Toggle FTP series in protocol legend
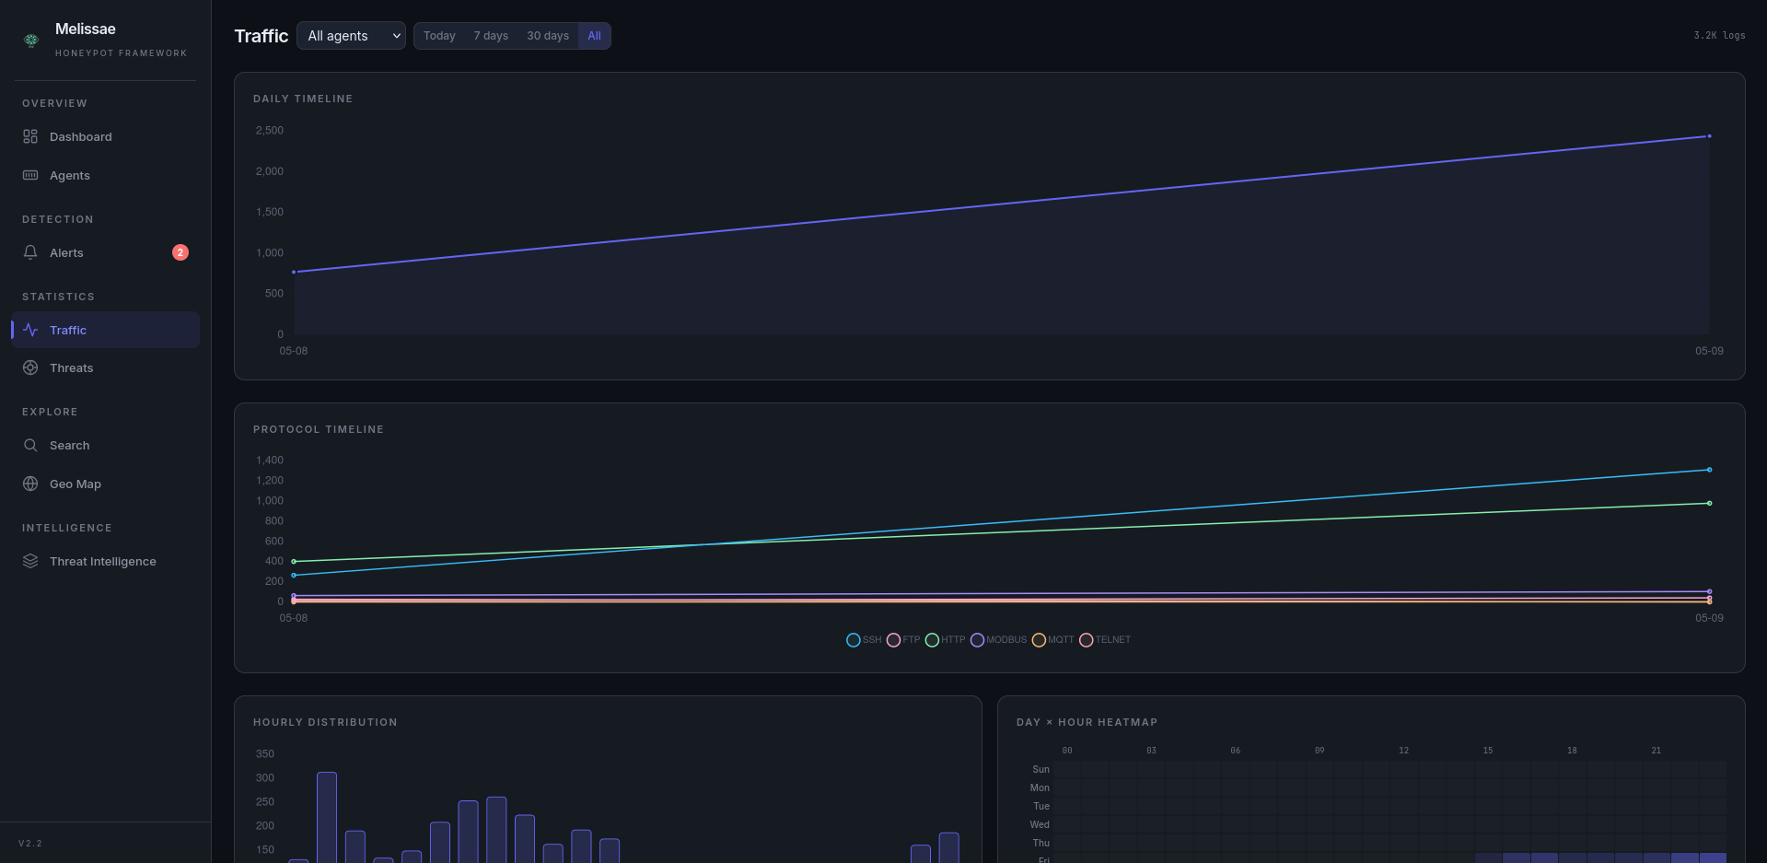Viewport: 1767px width, 863px height. pos(903,640)
